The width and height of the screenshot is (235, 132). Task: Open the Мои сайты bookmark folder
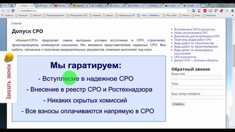(170, 15)
